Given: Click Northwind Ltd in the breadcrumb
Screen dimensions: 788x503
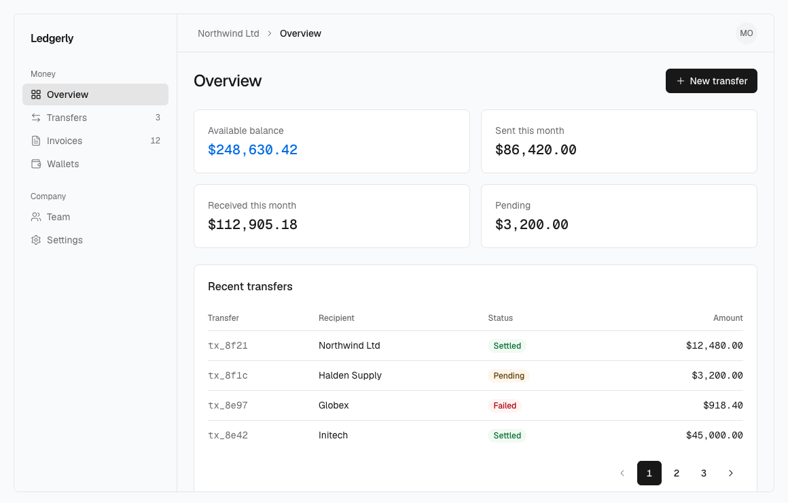Looking at the screenshot, I should (228, 33).
